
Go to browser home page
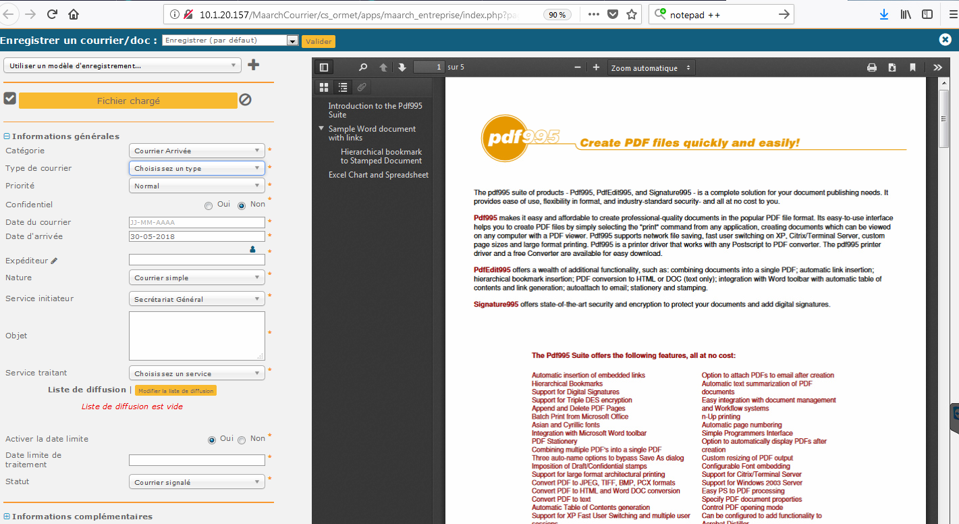[x=74, y=14]
